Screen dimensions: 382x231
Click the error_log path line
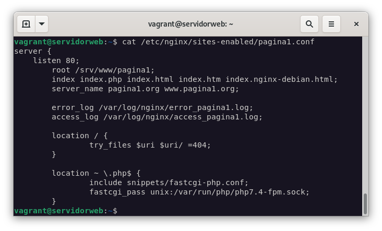[x=152, y=107]
